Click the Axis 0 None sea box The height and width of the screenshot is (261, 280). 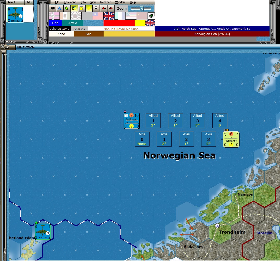coord(142,139)
